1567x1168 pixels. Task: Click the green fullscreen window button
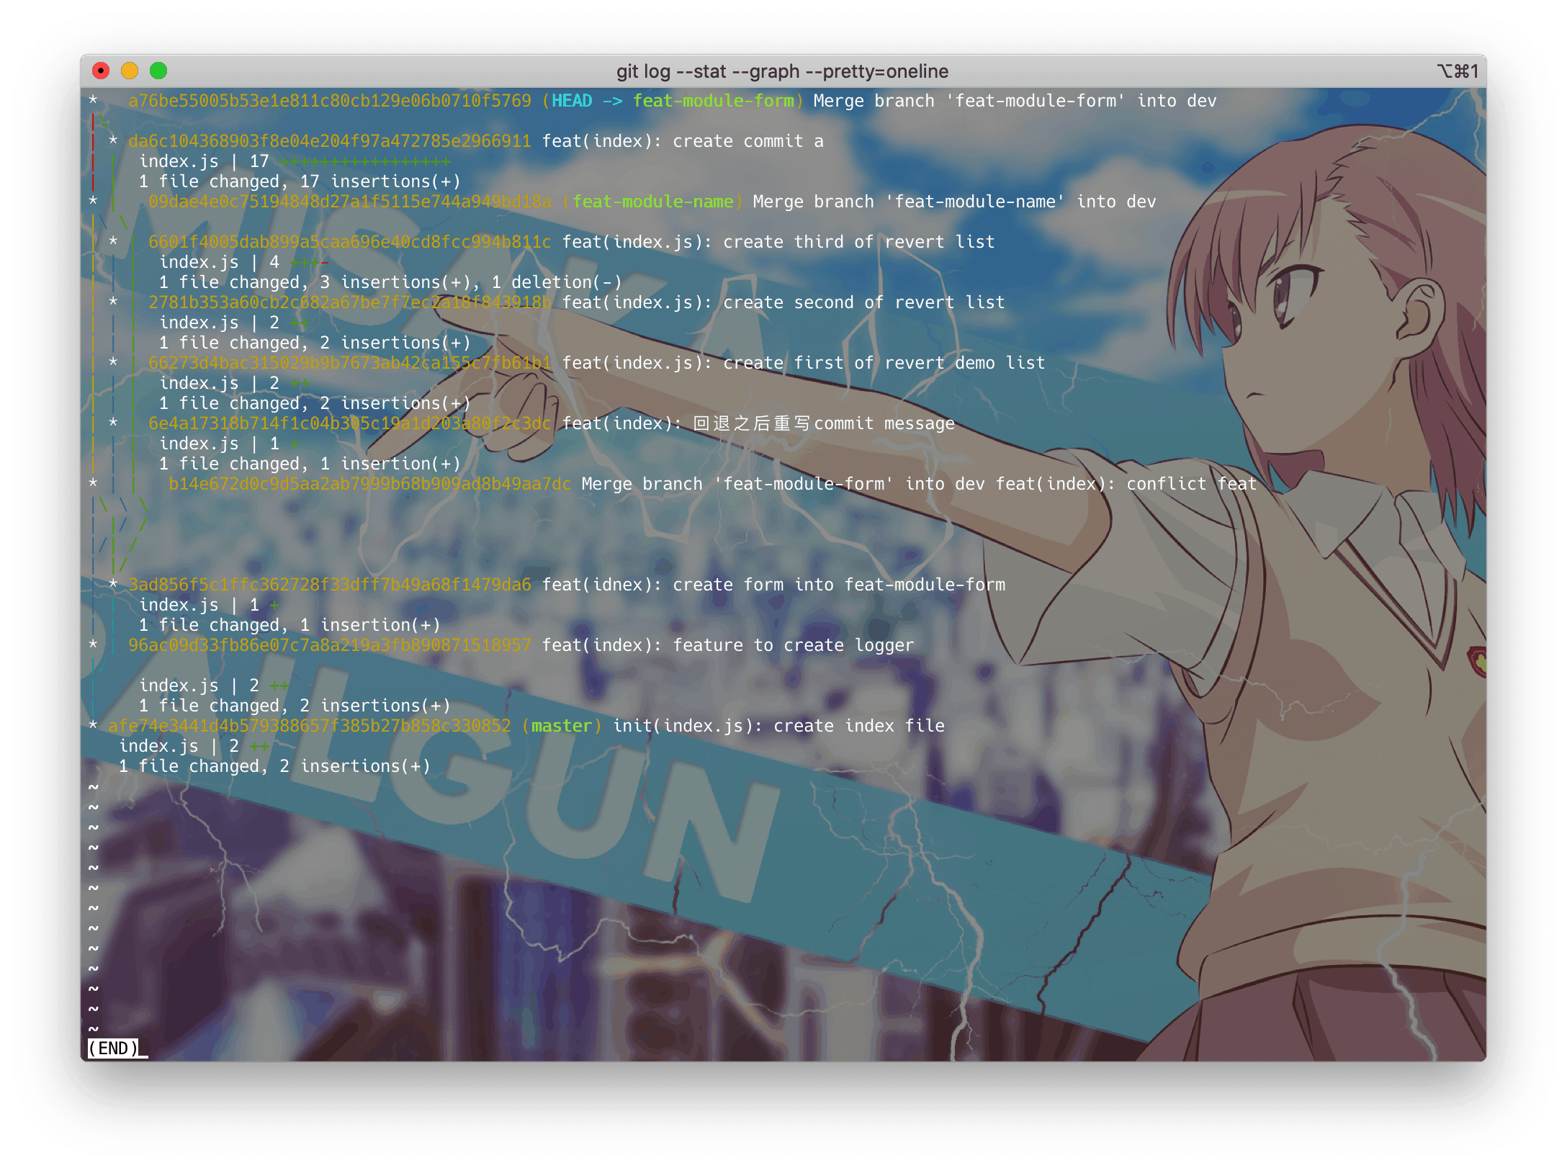tap(158, 71)
